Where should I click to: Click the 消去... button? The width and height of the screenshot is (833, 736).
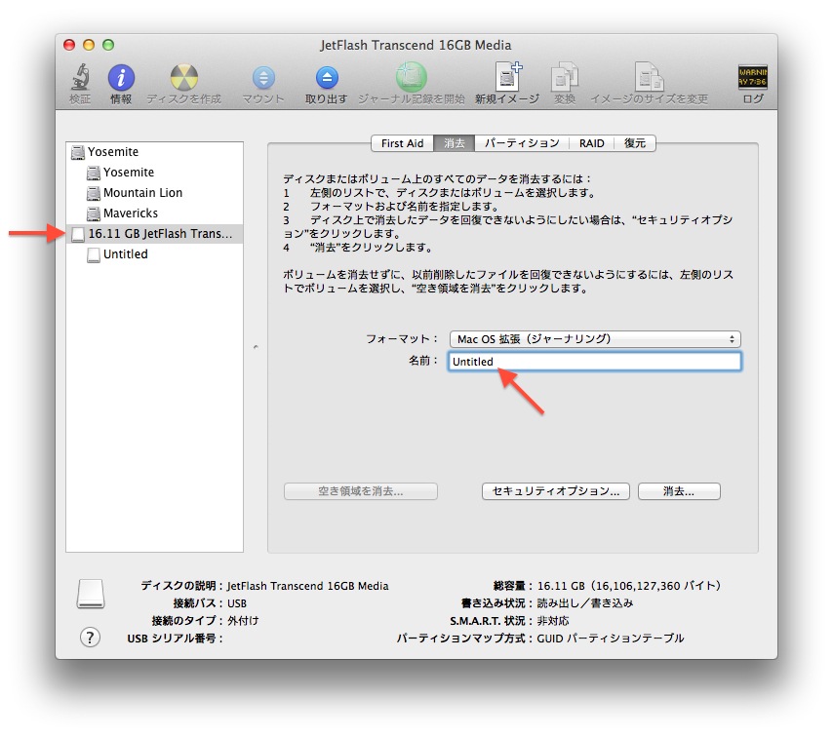pos(679,491)
